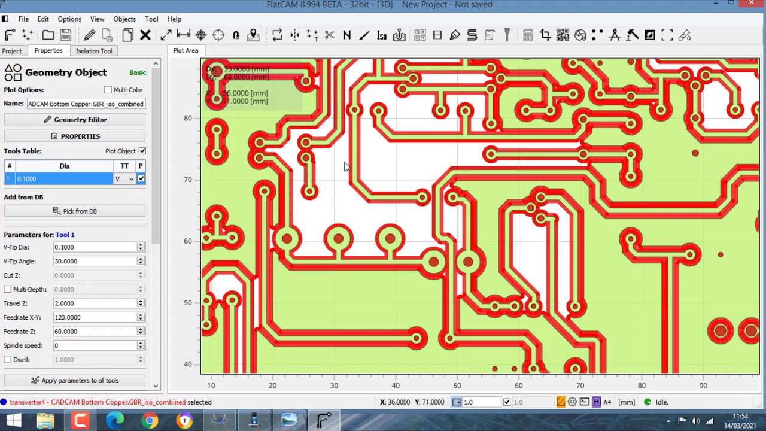Select the Zoom Fit arrows icon
This screenshot has height=431, width=766.
pos(166,35)
